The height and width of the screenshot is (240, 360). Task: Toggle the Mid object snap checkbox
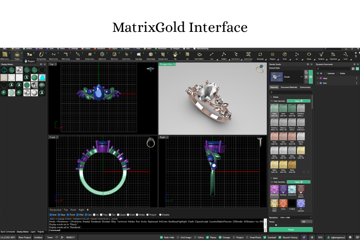(x=78, y=215)
